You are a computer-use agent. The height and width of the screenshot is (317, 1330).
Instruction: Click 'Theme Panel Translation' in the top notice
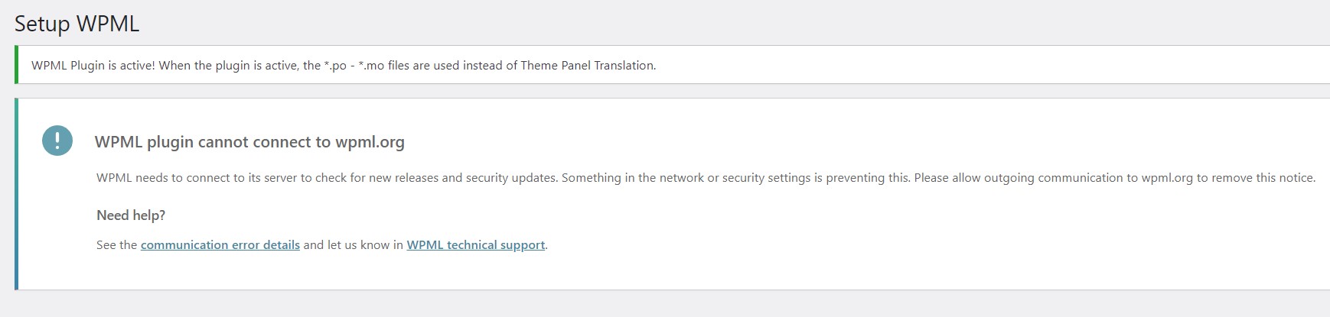(587, 66)
